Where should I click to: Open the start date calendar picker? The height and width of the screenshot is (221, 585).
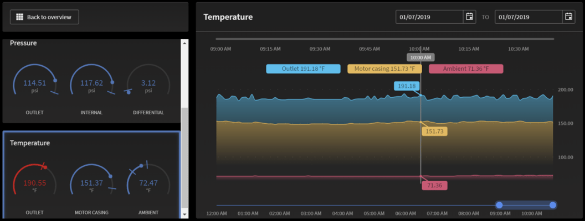tap(470, 17)
